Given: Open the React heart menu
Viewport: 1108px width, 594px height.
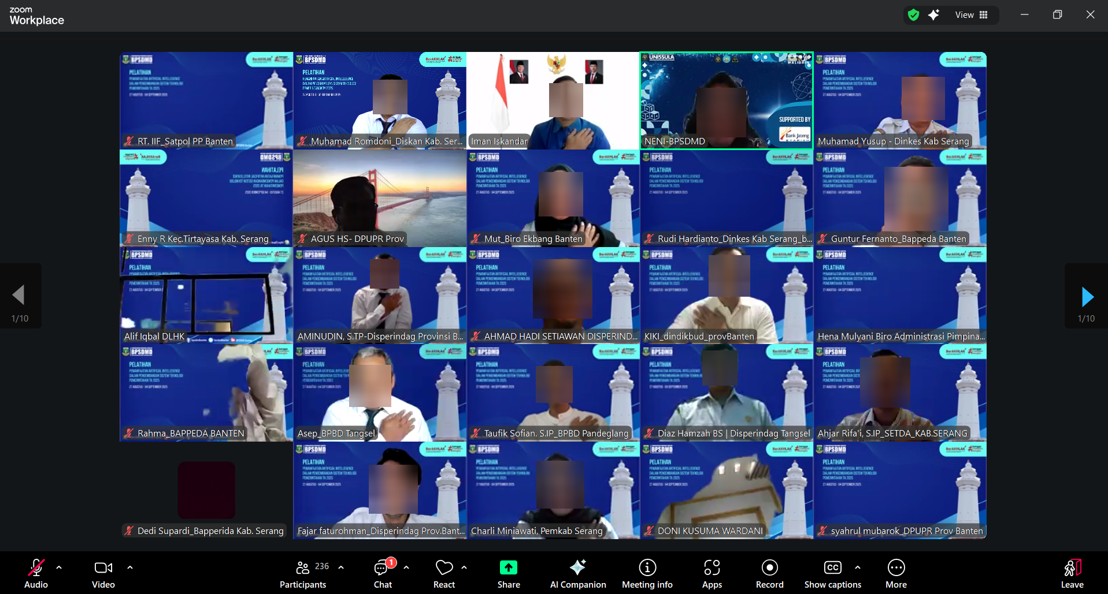Looking at the screenshot, I should point(444,573).
